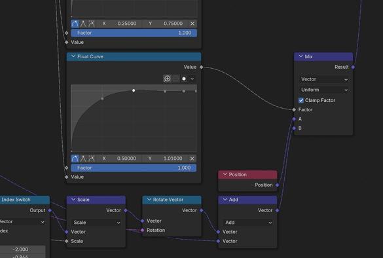Click the -2.000 value field in Index Switch
The width and height of the screenshot is (383, 258).
(22, 249)
